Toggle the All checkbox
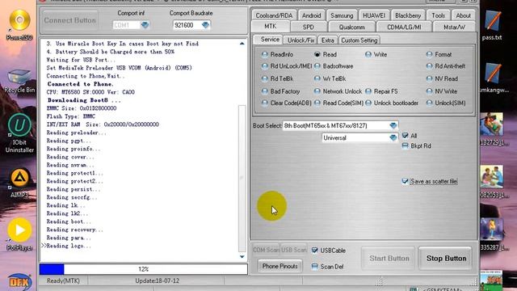517x291 pixels. [x=406, y=136]
